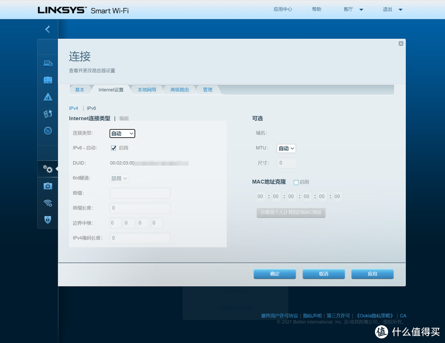Viewport: 445px width, 343px height.
Task: Open the 连接类型 dropdown
Action: [x=122, y=134]
